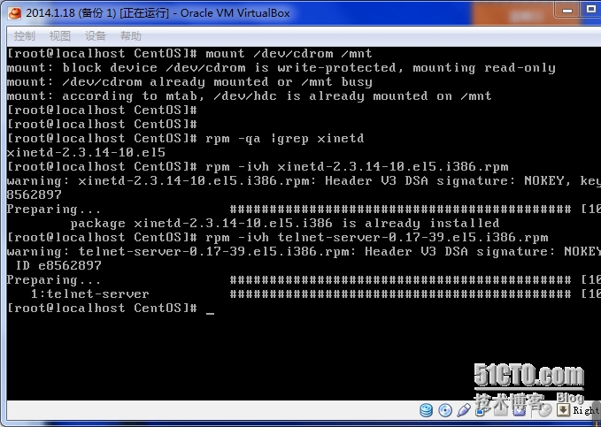Open the 设备 menu
Image resolution: width=601 pixels, height=427 pixels.
click(96, 36)
